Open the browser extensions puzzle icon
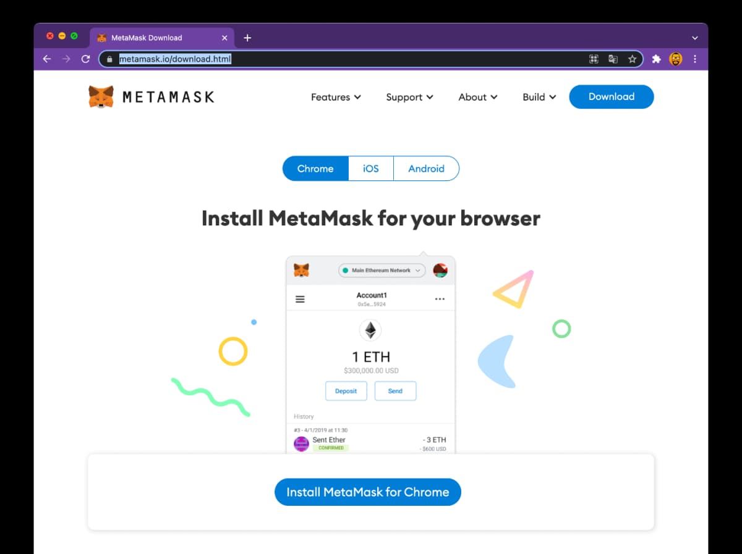Viewport: 742px width, 554px height. coord(656,59)
